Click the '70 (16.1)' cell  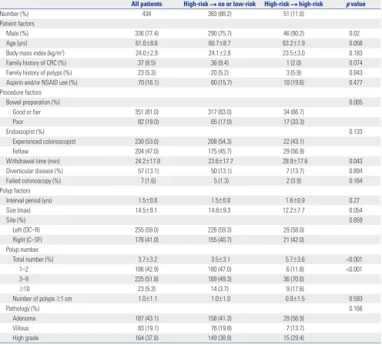pyautogui.click(x=149, y=82)
